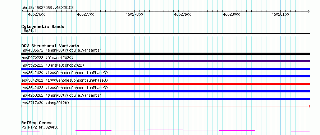Open nsv4258262 gnomADStructuralVariants variant label

[x=61, y=95]
